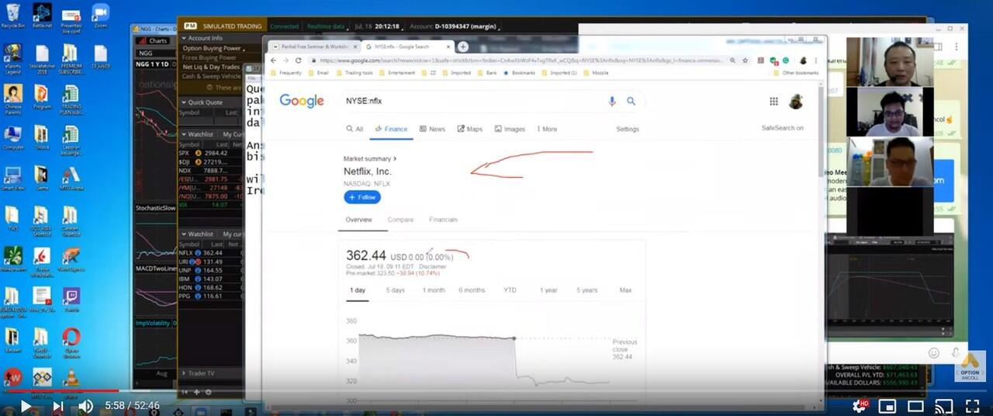Switch to the News results tab
Image resolution: width=993 pixels, height=416 pixels.
(432, 129)
